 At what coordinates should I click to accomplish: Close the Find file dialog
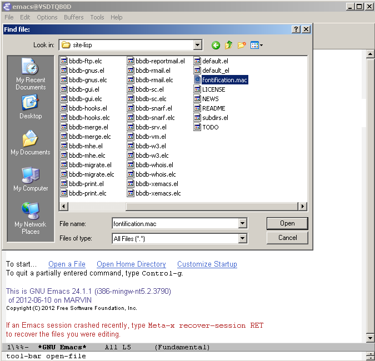306,29
